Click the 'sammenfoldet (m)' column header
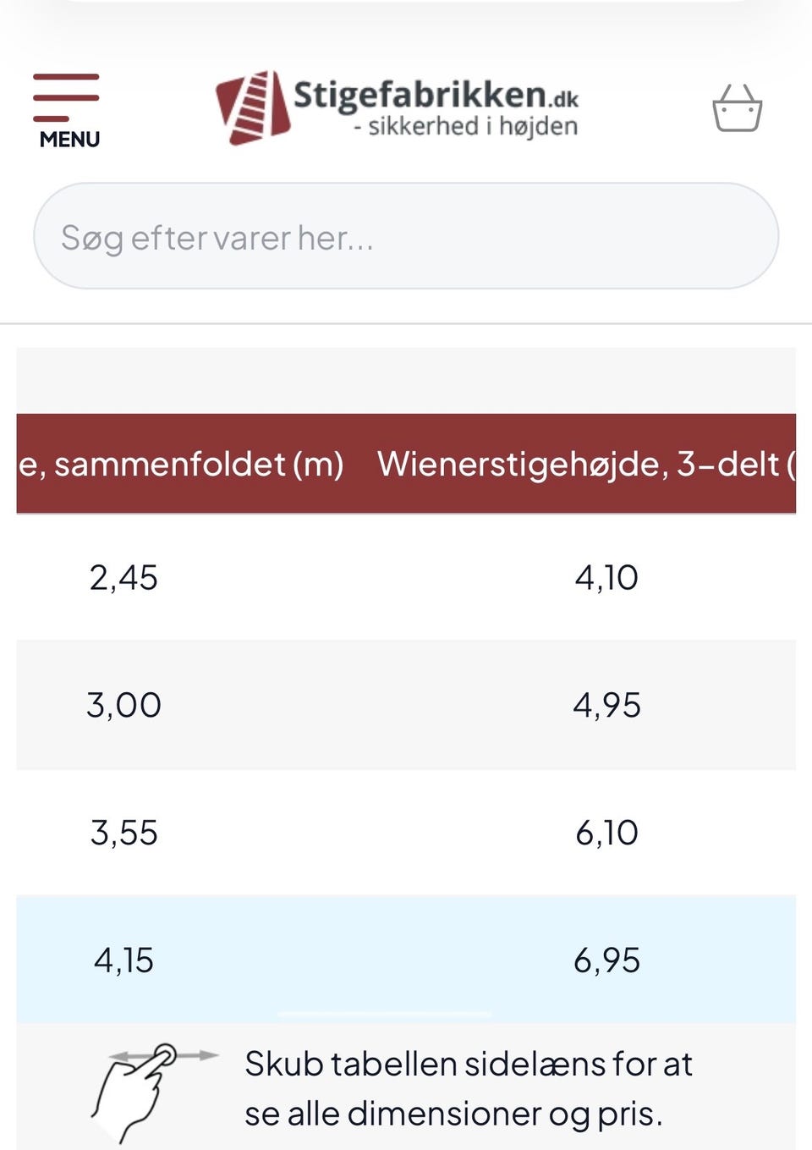The width and height of the screenshot is (812, 1150). click(181, 464)
